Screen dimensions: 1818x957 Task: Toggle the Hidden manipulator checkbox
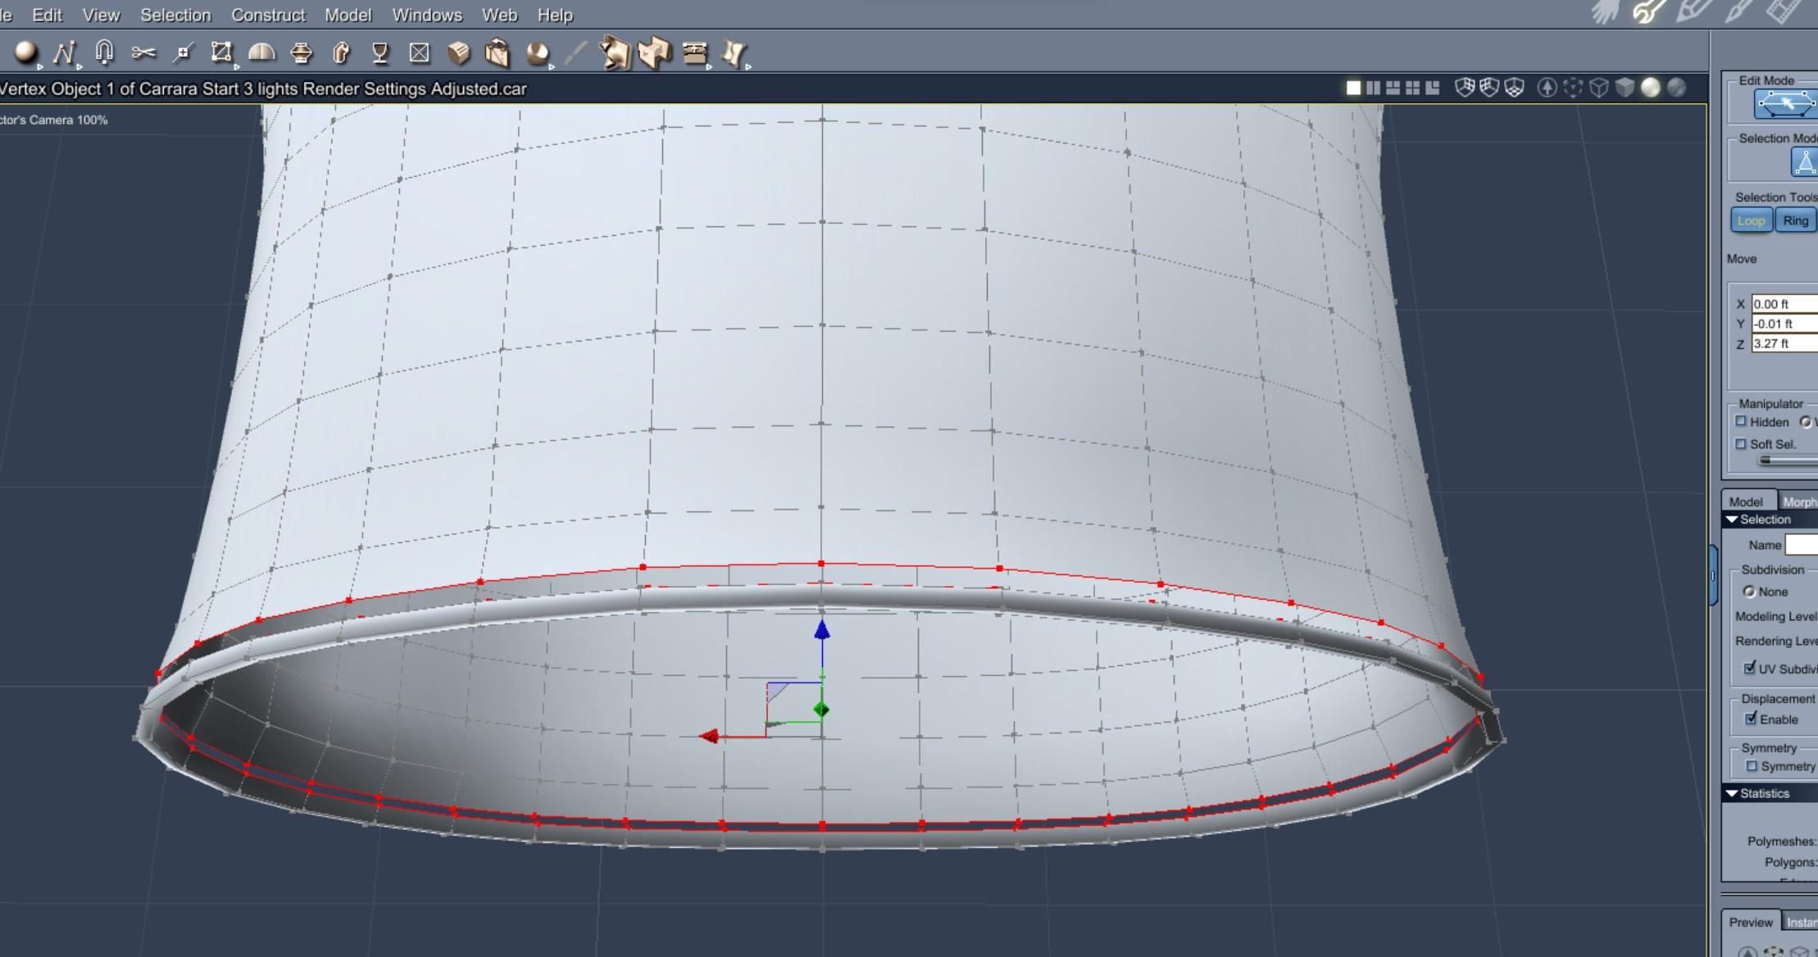[1741, 421]
